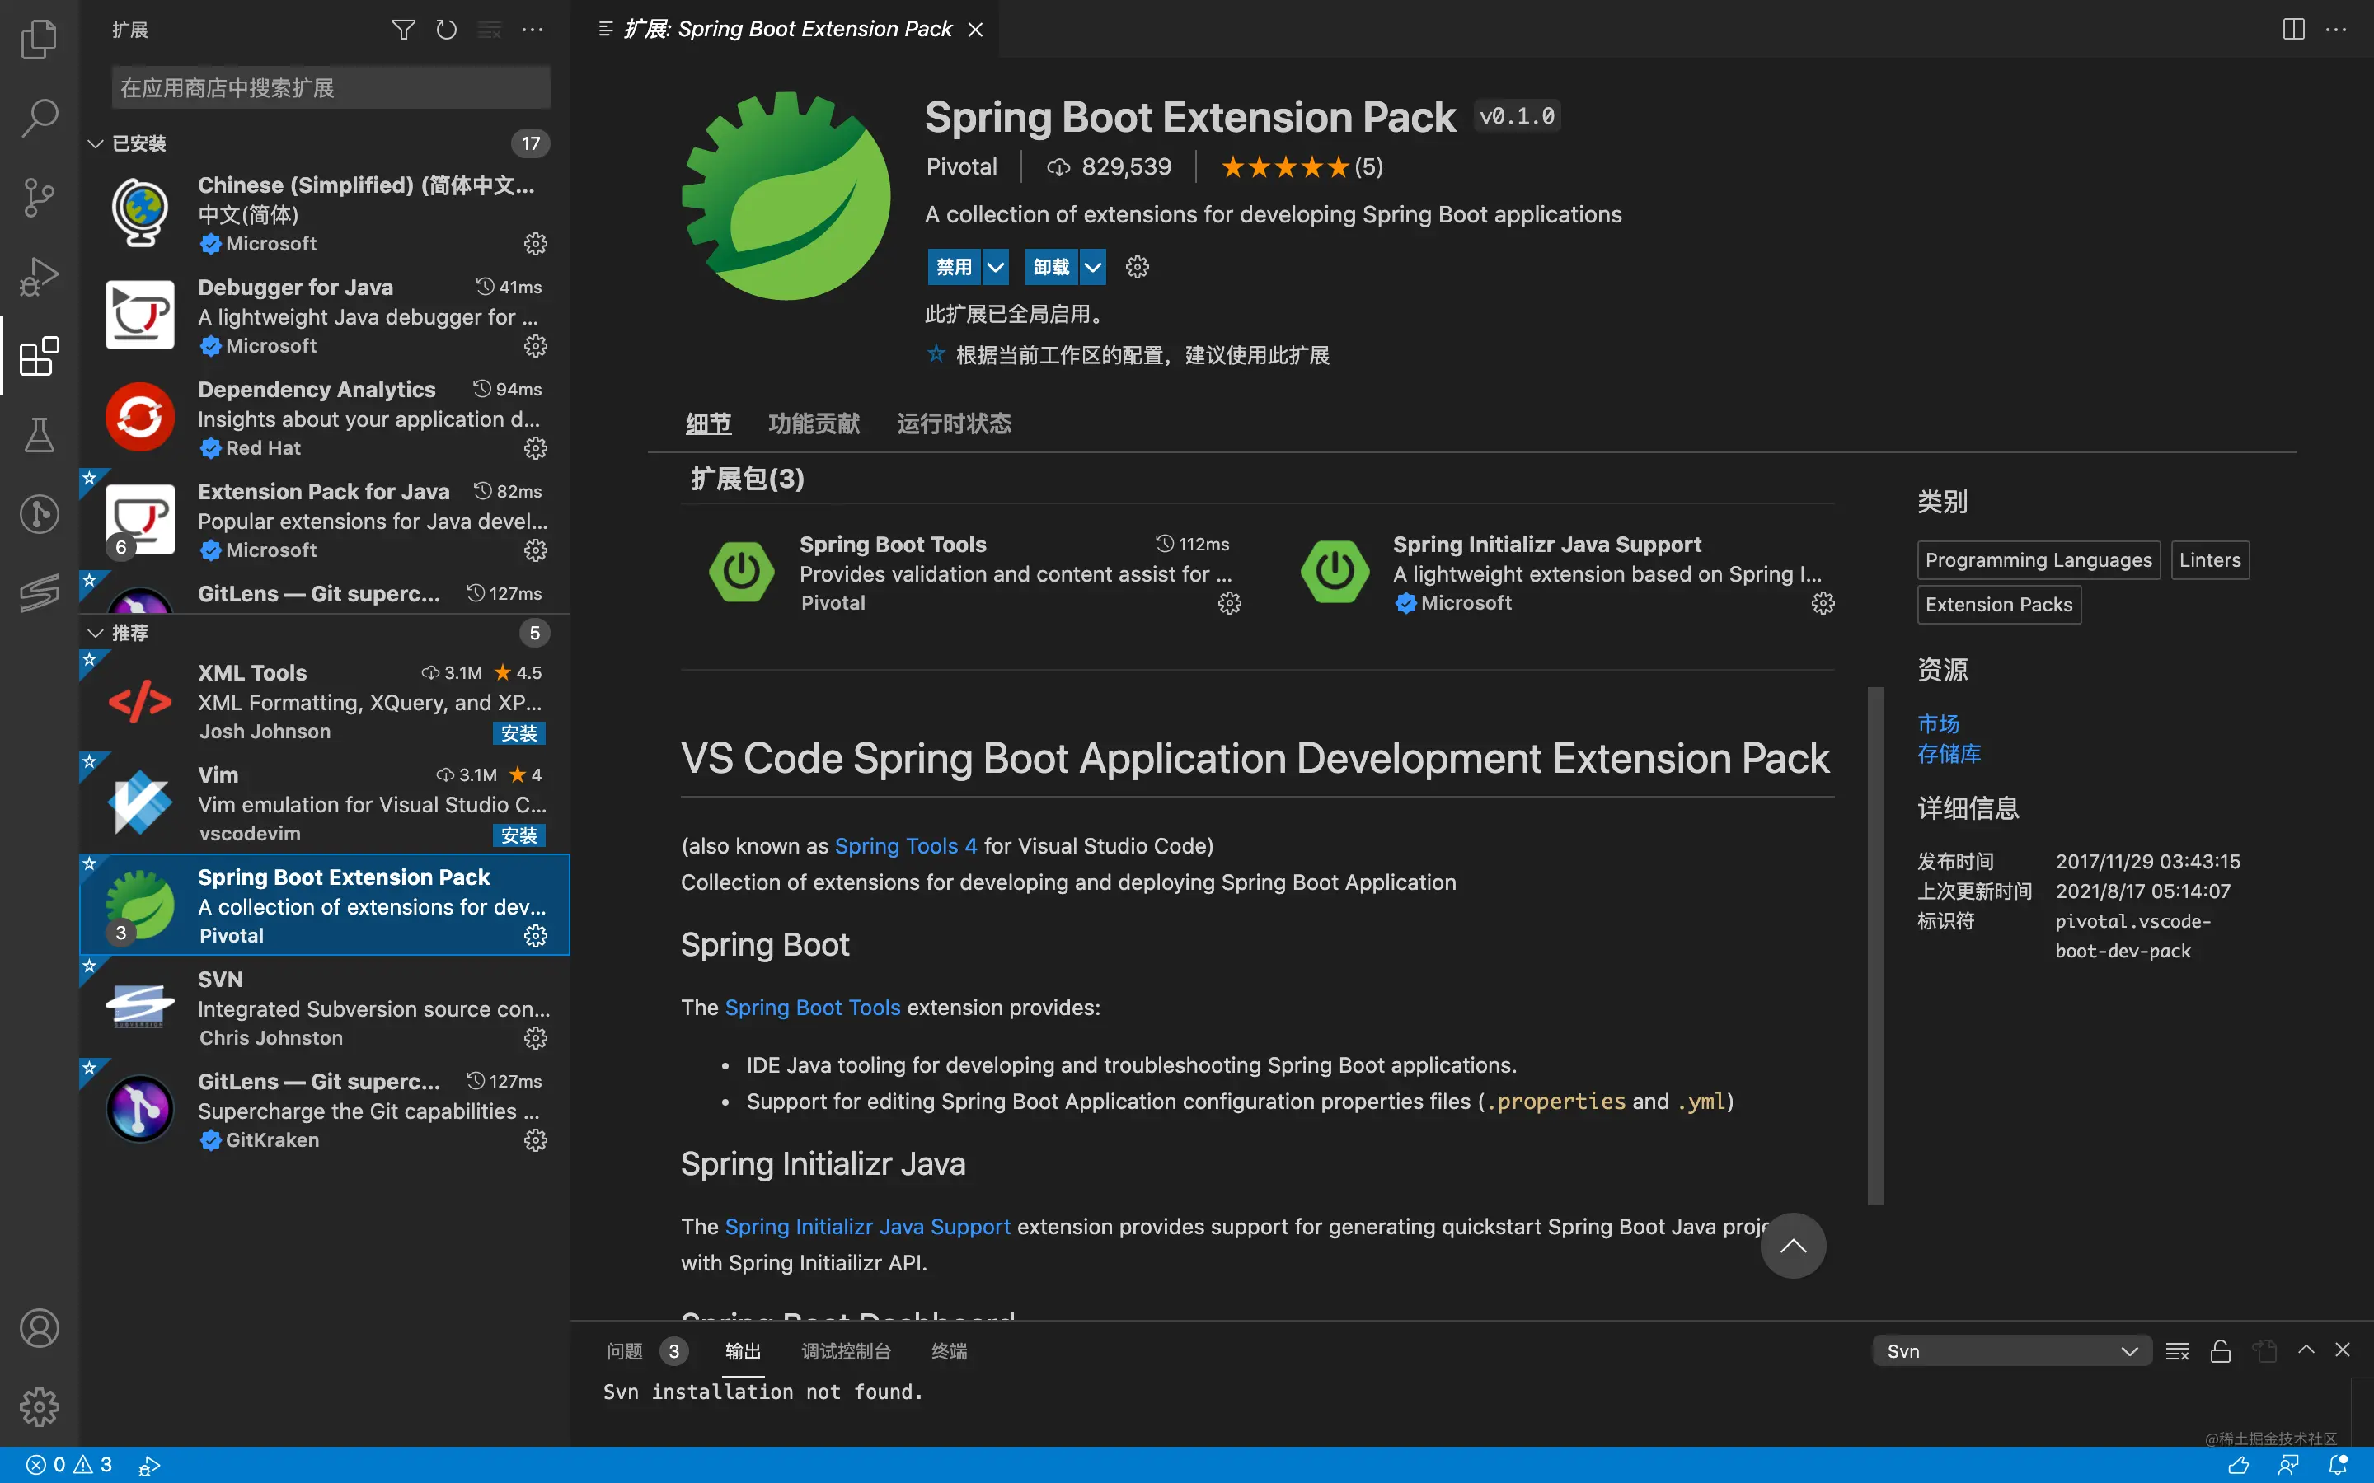Expand the dropdown arrow beside 卸载
This screenshot has height=1483, width=2374.
tap(1093, 267)
